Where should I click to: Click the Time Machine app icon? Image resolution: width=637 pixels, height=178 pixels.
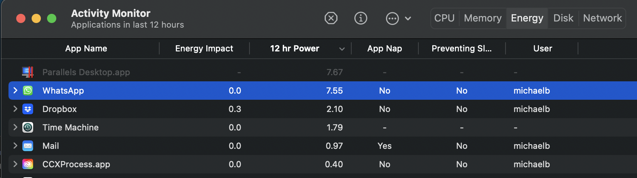[x=28, y=127]
